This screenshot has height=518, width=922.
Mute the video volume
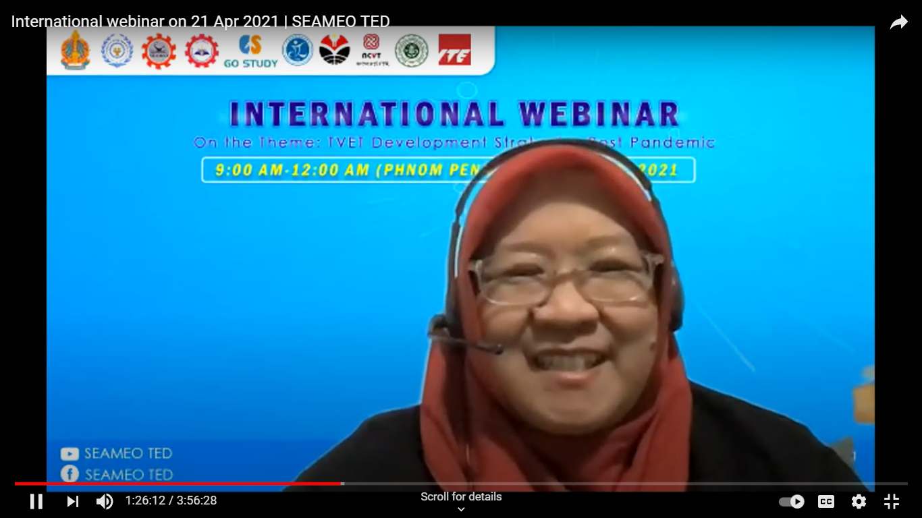[x=105, y=501]
